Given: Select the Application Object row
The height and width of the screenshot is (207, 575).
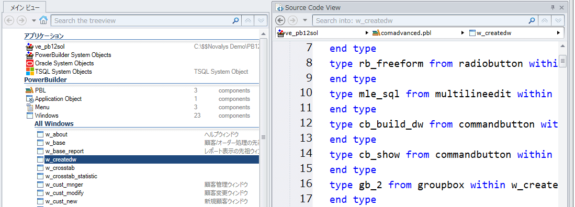Looking at the screenshot, I should (x=142, y=99).
